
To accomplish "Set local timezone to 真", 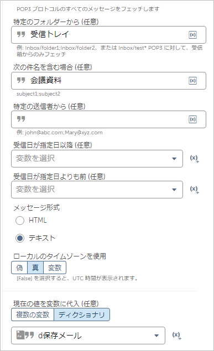I will [35, 268].
